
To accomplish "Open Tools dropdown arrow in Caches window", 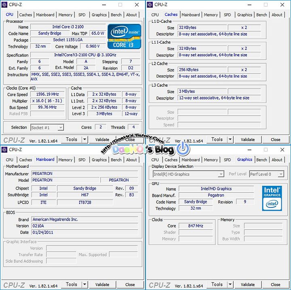I will 230,139.
